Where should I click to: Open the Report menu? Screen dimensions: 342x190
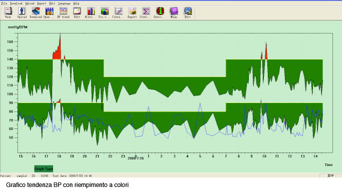tap(42, 3)
